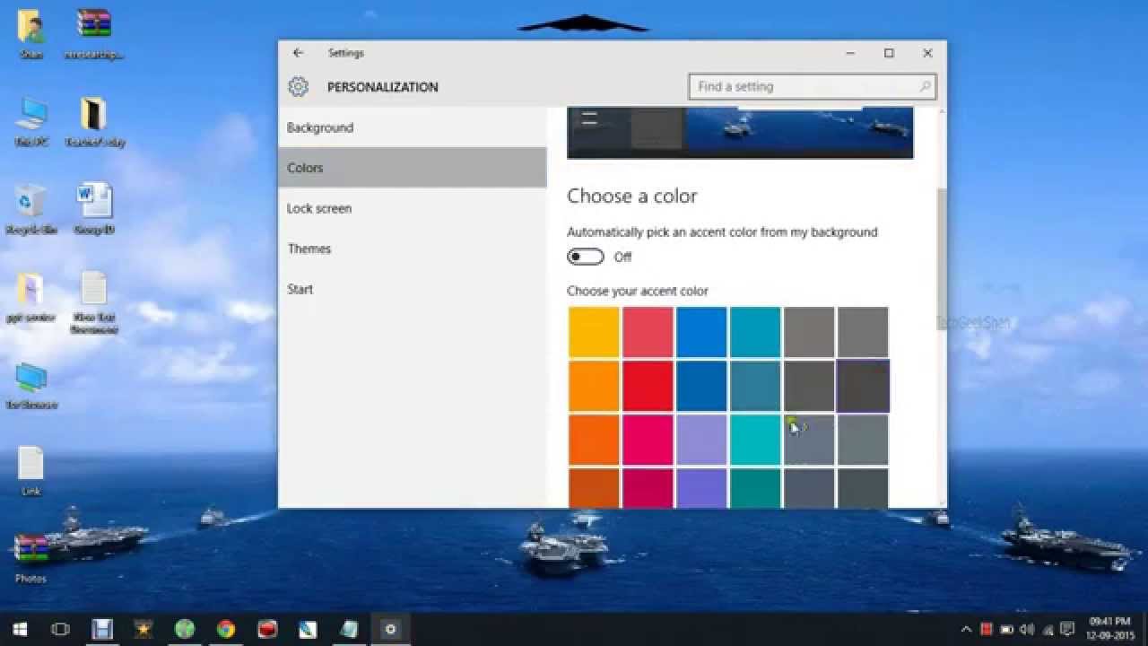Pick the lavender purple accent color
1148x646 pixels.
[x=701, y=440]
